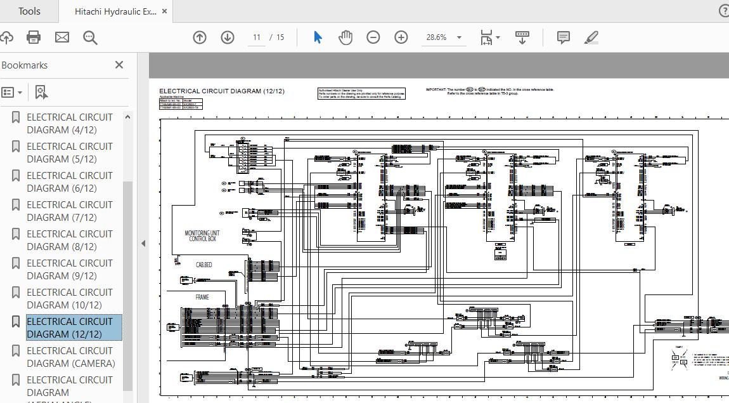Open bookmark Electrical Circuit Diagram (6/12)
Viewport: 729px width, 403px height.
[x=69, y=182]
